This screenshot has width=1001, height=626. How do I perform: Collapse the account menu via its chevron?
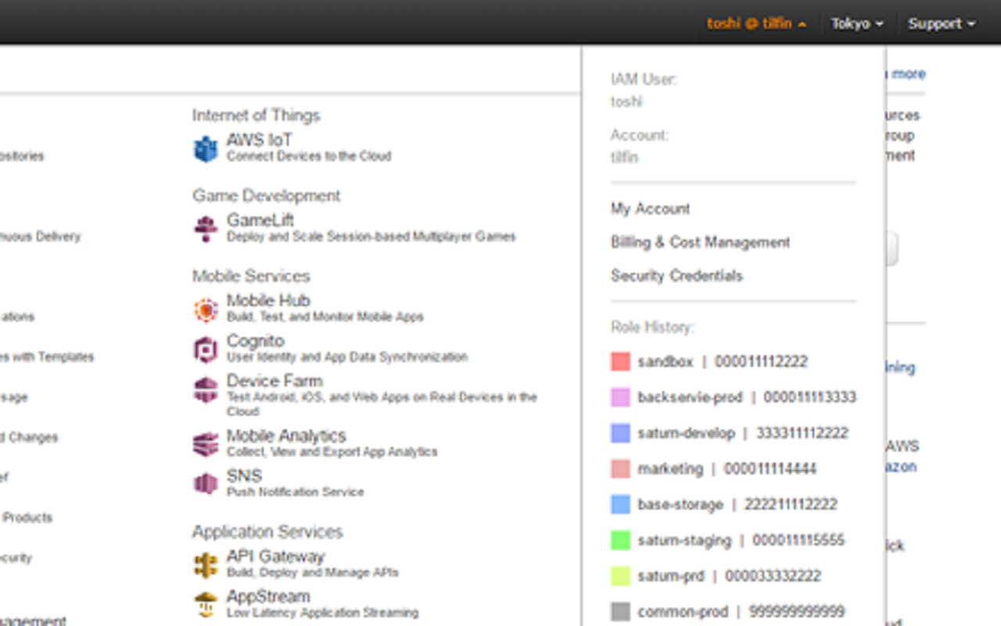pyautogui.click(x=802, y=23)
